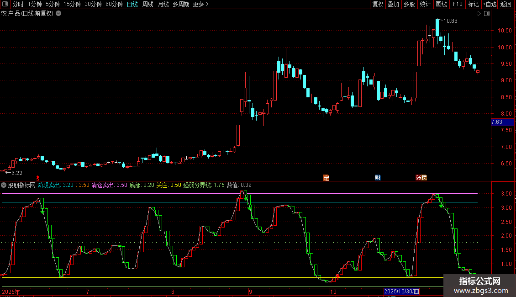Screen dimensions: 516x297
Task: Click the 涨榜 event marker
Action: [421, 178]
